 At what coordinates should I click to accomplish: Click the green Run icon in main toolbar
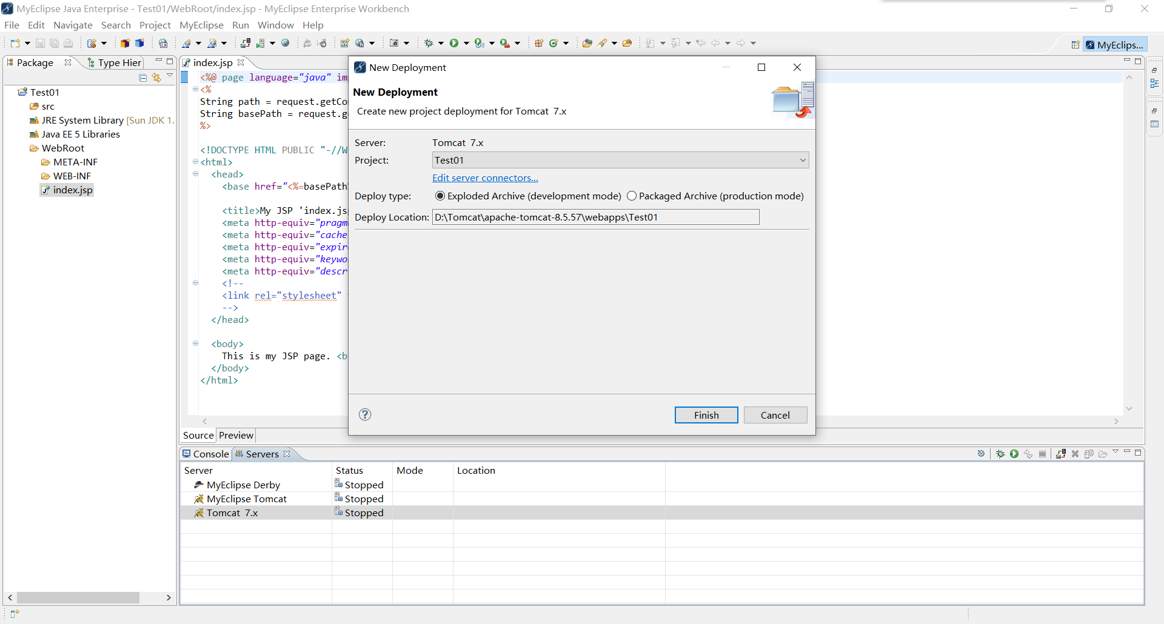click(454, 43)
